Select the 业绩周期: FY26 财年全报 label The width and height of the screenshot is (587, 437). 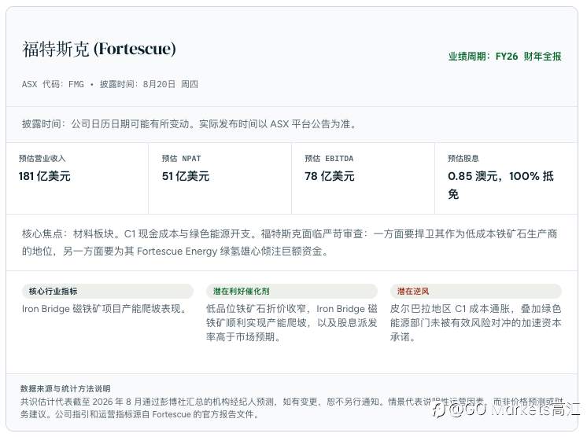coord(504,57)
